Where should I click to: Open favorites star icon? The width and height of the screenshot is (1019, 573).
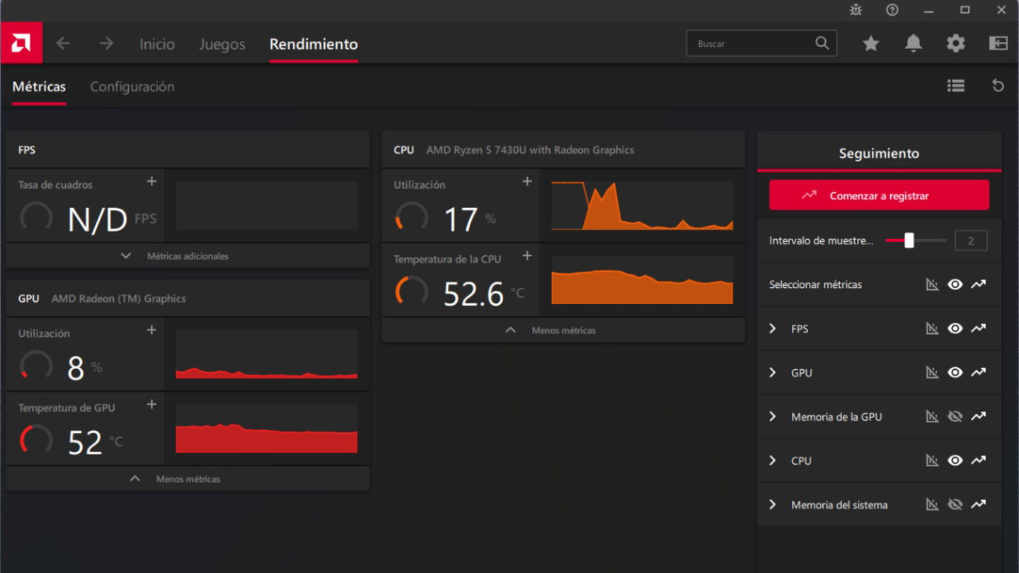coord(870,43)
